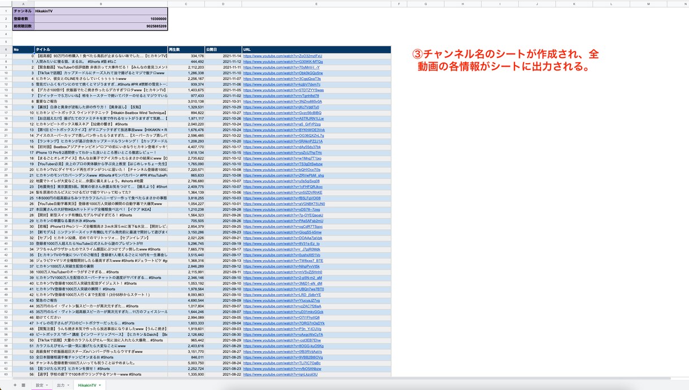Click view count cell 3,010,138
The height and width of the screenshot is (390, 689).
pyautogui.click(x=186, y=102)
